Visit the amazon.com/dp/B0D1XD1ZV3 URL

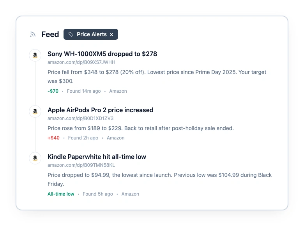point(81,118)
